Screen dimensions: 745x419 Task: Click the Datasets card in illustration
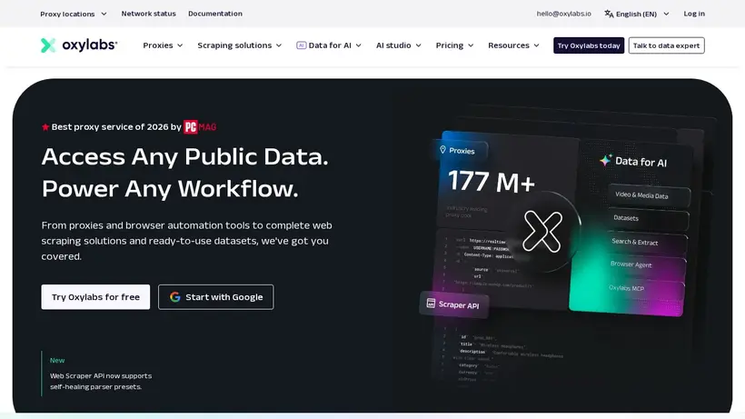click(x=648, y=218)
